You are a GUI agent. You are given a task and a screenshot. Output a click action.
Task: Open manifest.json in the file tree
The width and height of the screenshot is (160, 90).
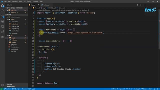tap(16, 31)
